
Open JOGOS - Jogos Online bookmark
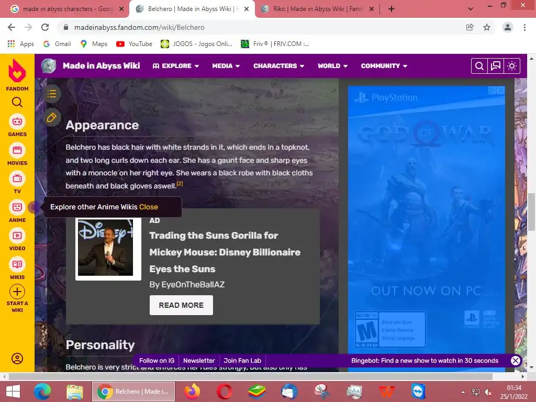(x=197, y=44)
